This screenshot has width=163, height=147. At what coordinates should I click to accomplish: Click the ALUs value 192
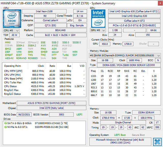coord(148,35)
